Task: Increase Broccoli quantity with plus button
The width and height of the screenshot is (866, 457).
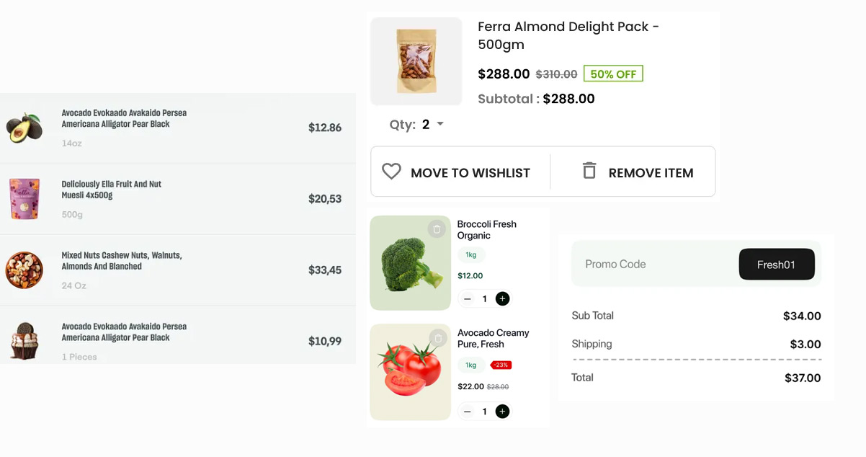Action: pyautogui.click(x=503, y=298)
